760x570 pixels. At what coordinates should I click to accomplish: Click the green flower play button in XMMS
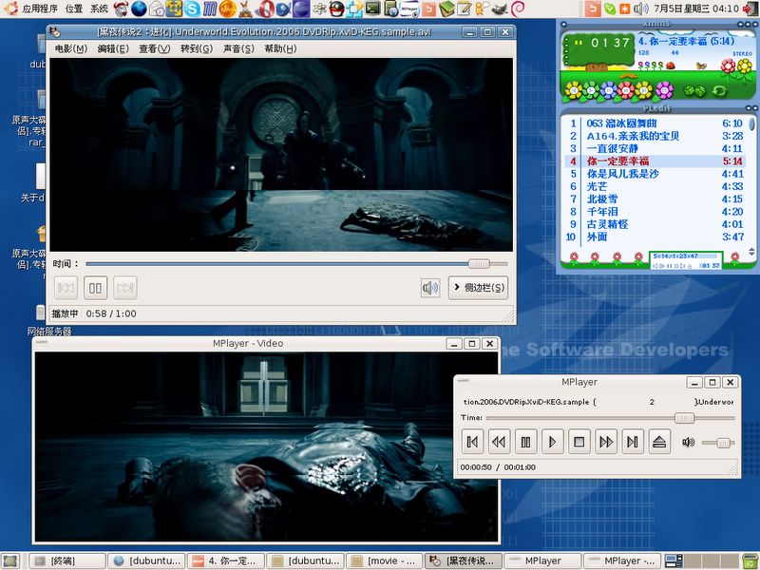pyautogui.click(x=591, y=90)
